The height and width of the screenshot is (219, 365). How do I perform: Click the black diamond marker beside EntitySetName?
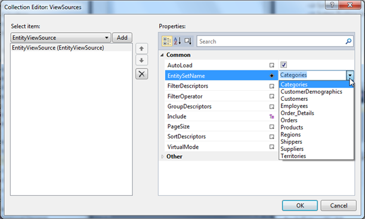click(271, 76)
